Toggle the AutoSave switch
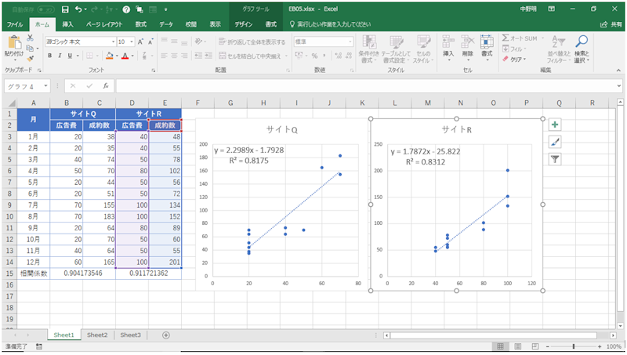This screenshot has width=627, height=355. tap(42, 9)
